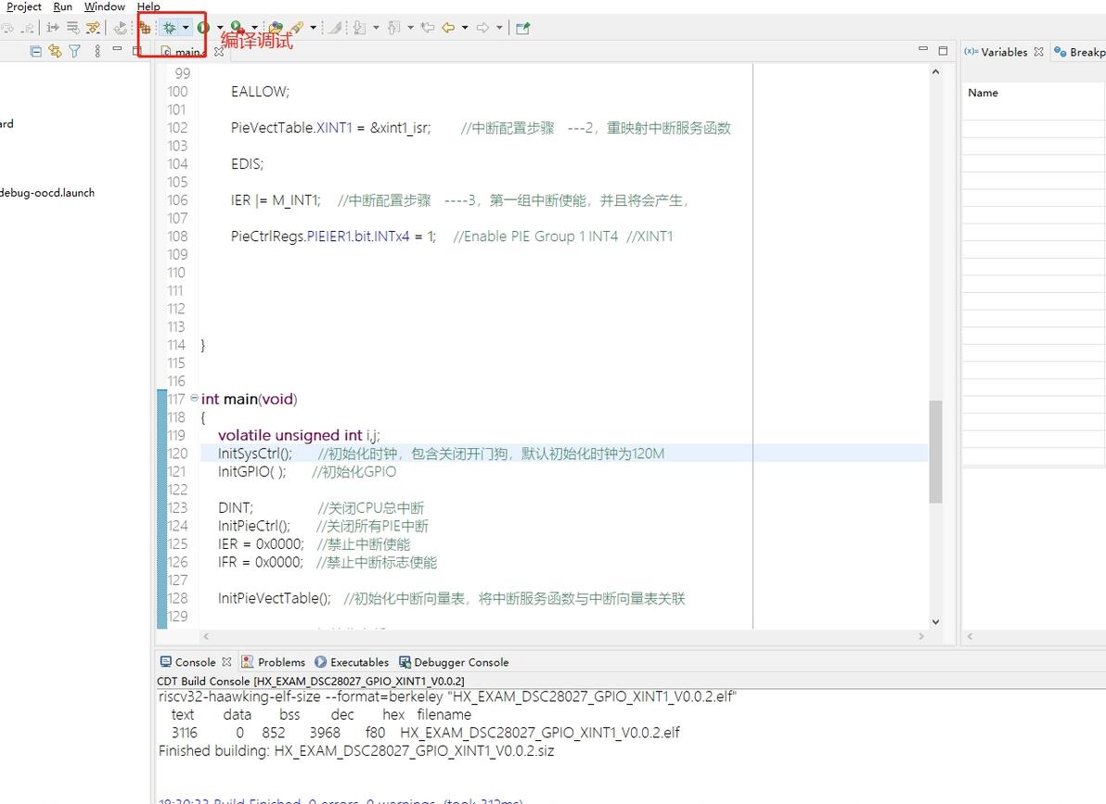The height and width of the screenshot is (804, 1106).
Task: Open the Help menu
Action: click(x=148, y=6)
